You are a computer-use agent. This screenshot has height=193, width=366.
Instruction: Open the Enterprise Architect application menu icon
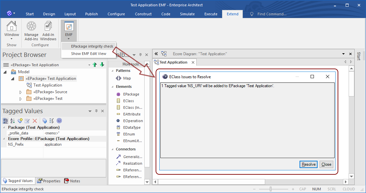[x=9, y=14]
